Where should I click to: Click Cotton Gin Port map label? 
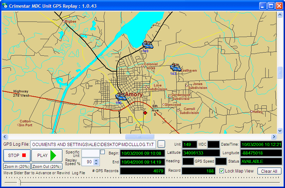pos(25,123)
